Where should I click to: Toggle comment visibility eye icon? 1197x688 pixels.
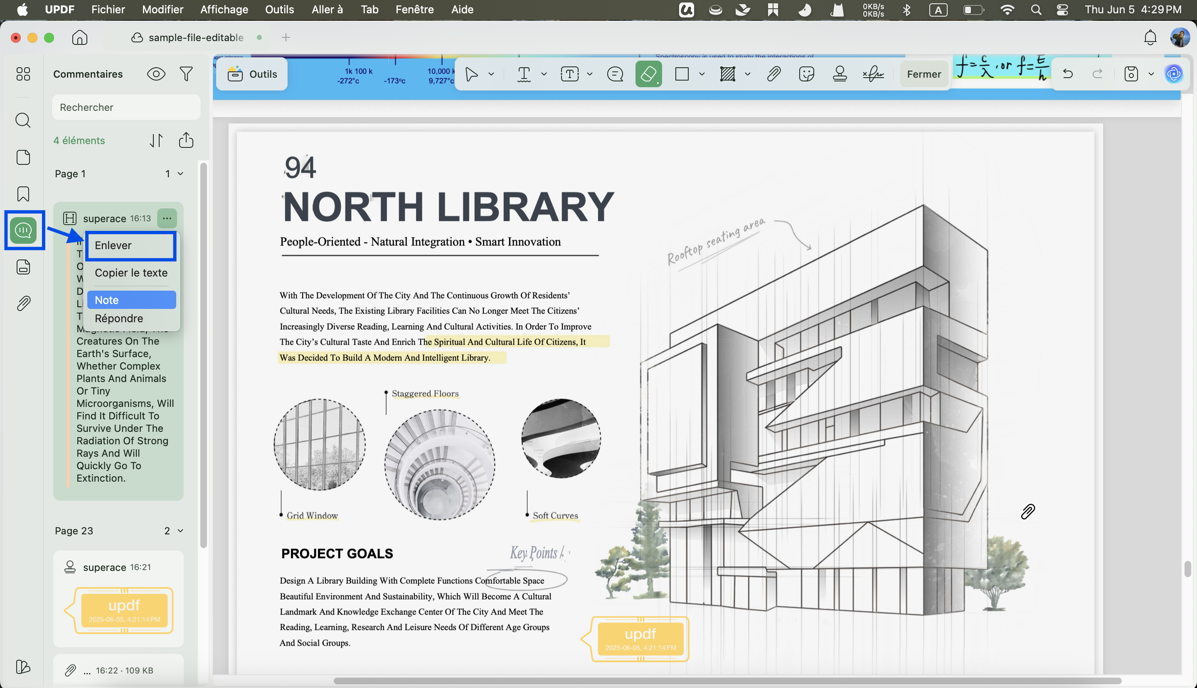tap(156, 74)
